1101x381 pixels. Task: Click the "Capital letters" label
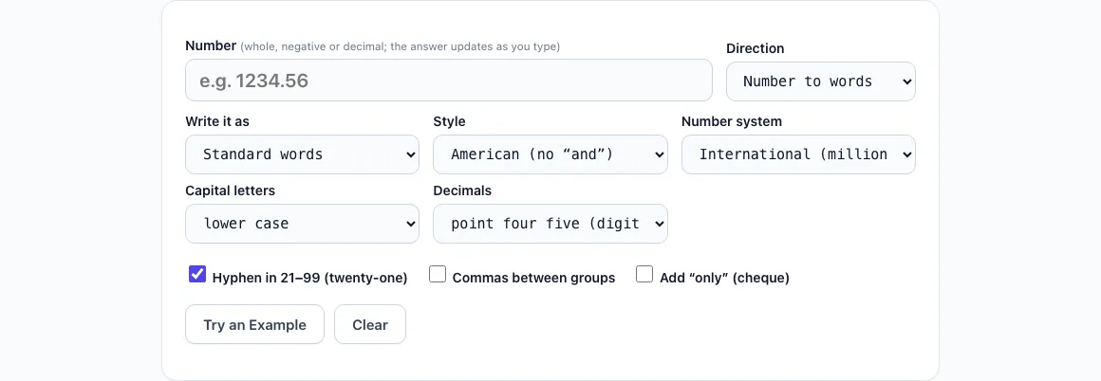(231, 190)
